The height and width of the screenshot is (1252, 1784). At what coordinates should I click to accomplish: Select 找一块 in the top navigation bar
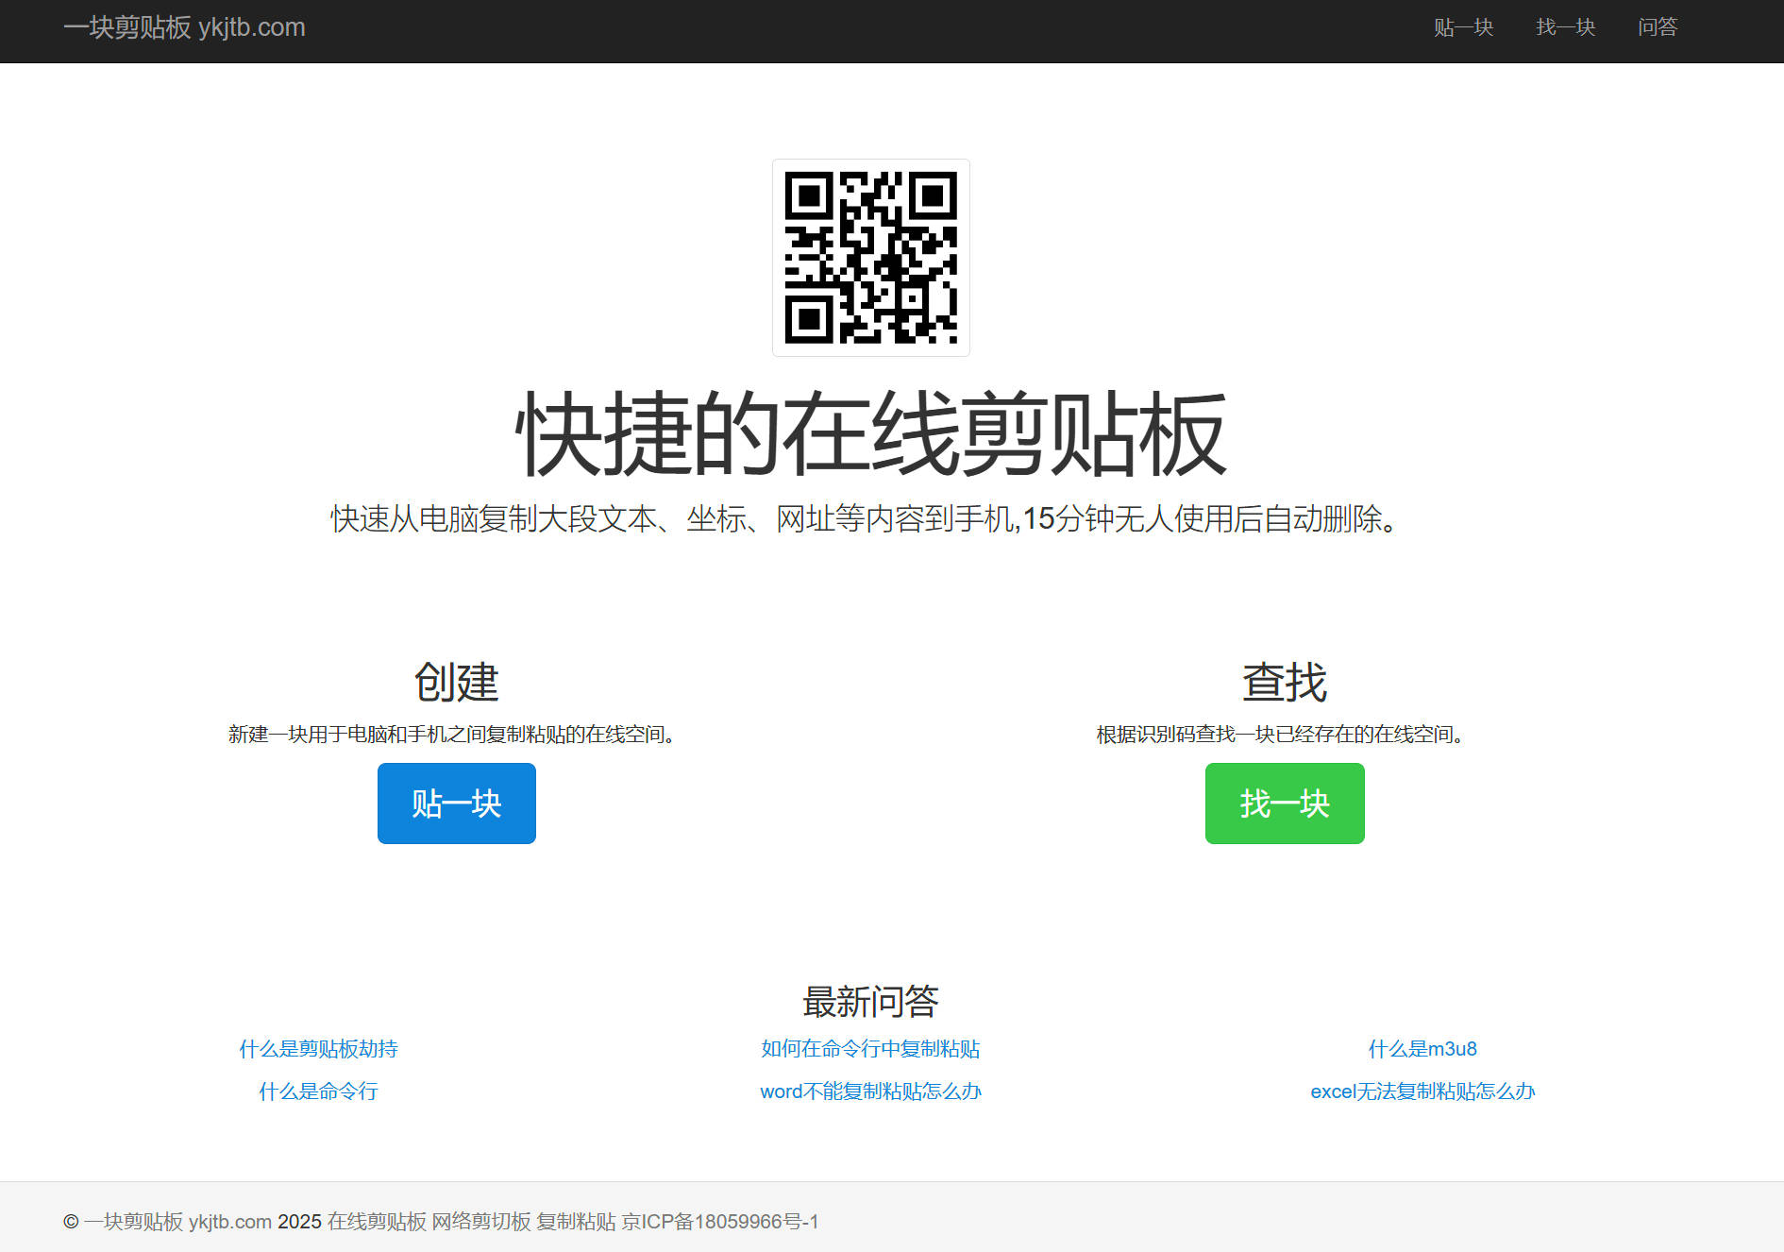pos(1565,27)
